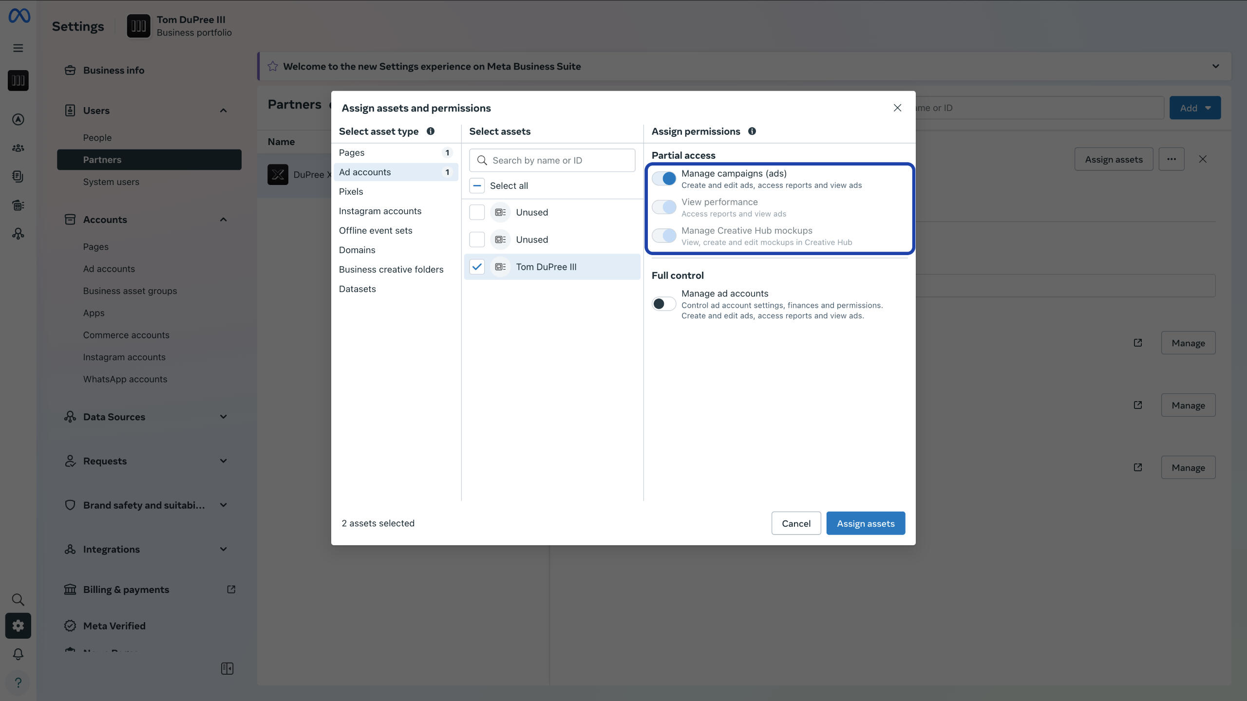Select Instagram accounts asset type

click(380, 211)
